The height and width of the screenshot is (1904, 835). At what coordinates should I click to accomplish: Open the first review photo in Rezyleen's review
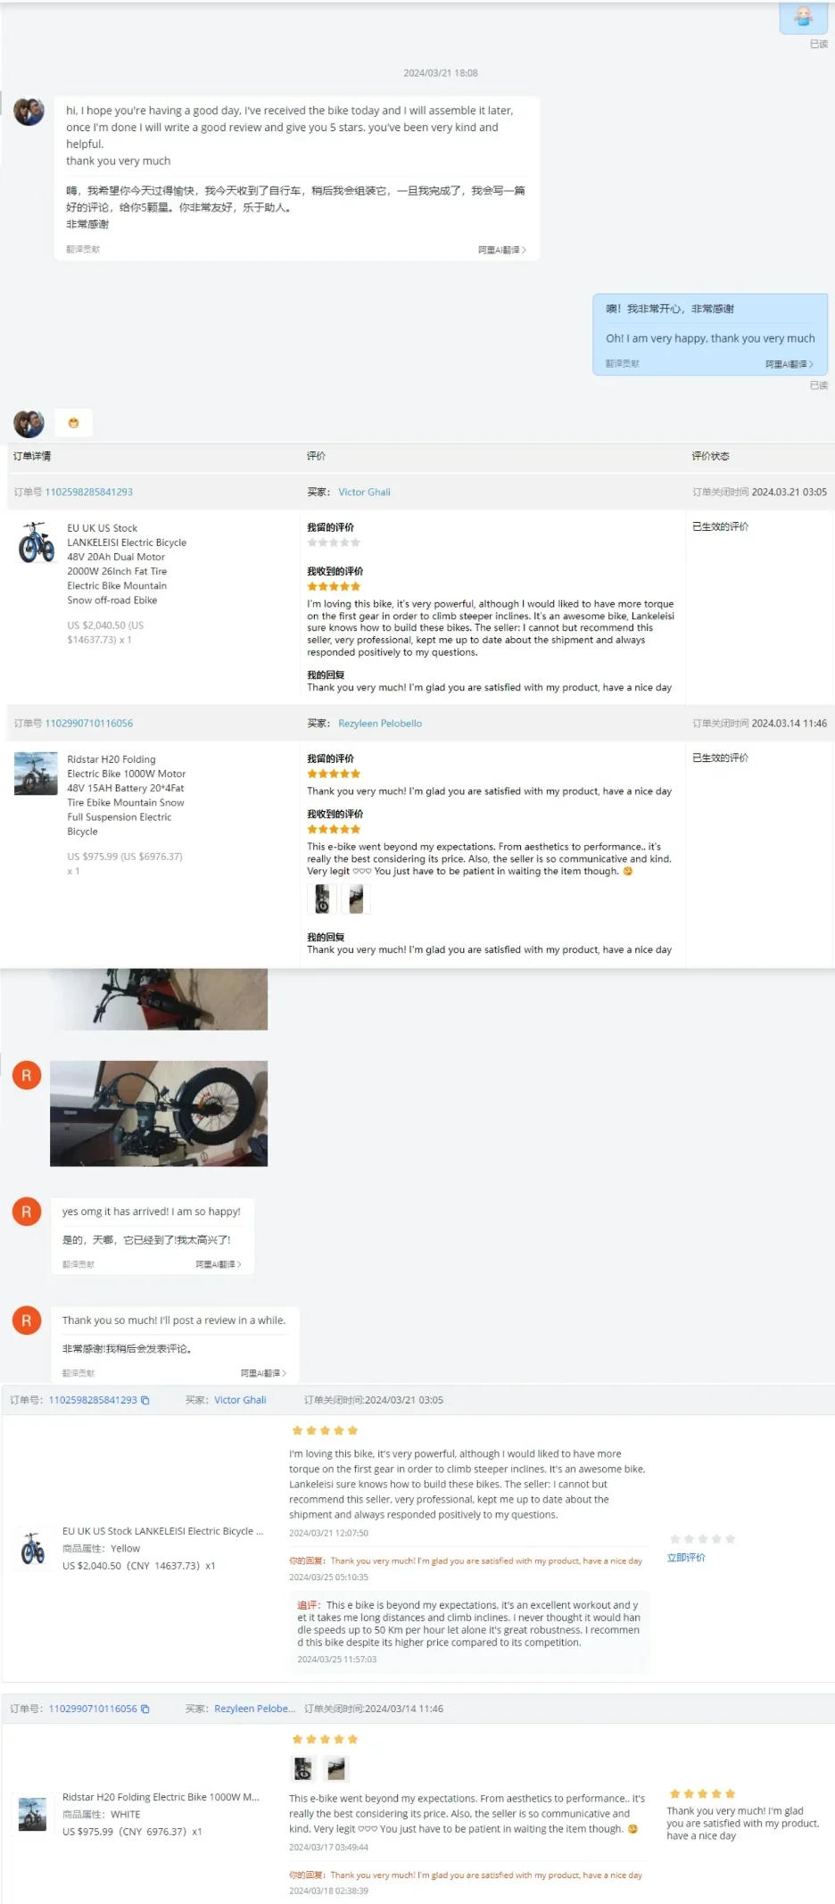321,898
